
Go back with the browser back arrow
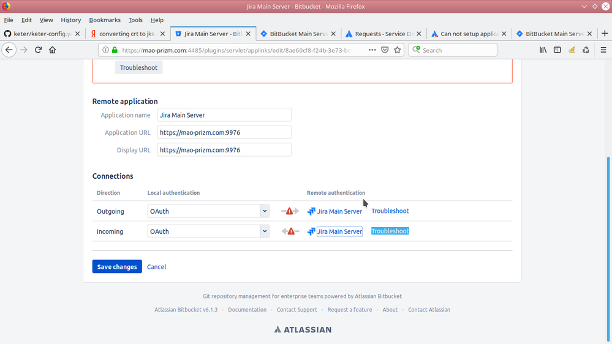click(x=9, y=50)
